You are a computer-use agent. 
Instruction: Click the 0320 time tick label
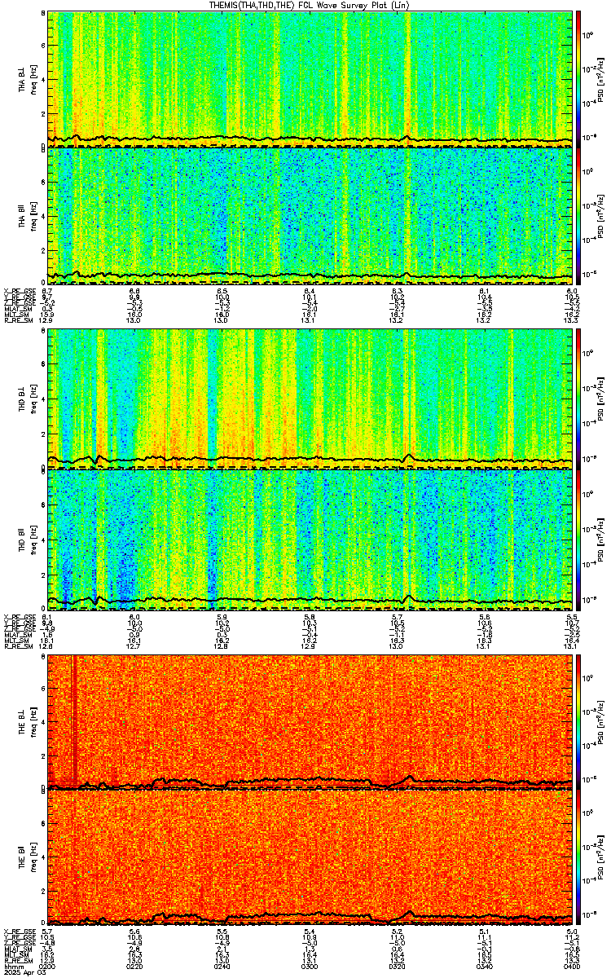point(398,965)
